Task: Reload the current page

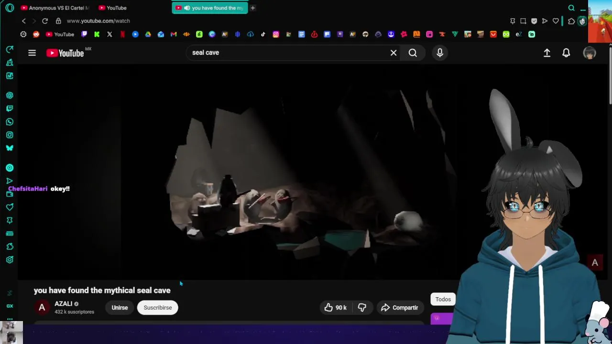Action: (x=45, y=21)
